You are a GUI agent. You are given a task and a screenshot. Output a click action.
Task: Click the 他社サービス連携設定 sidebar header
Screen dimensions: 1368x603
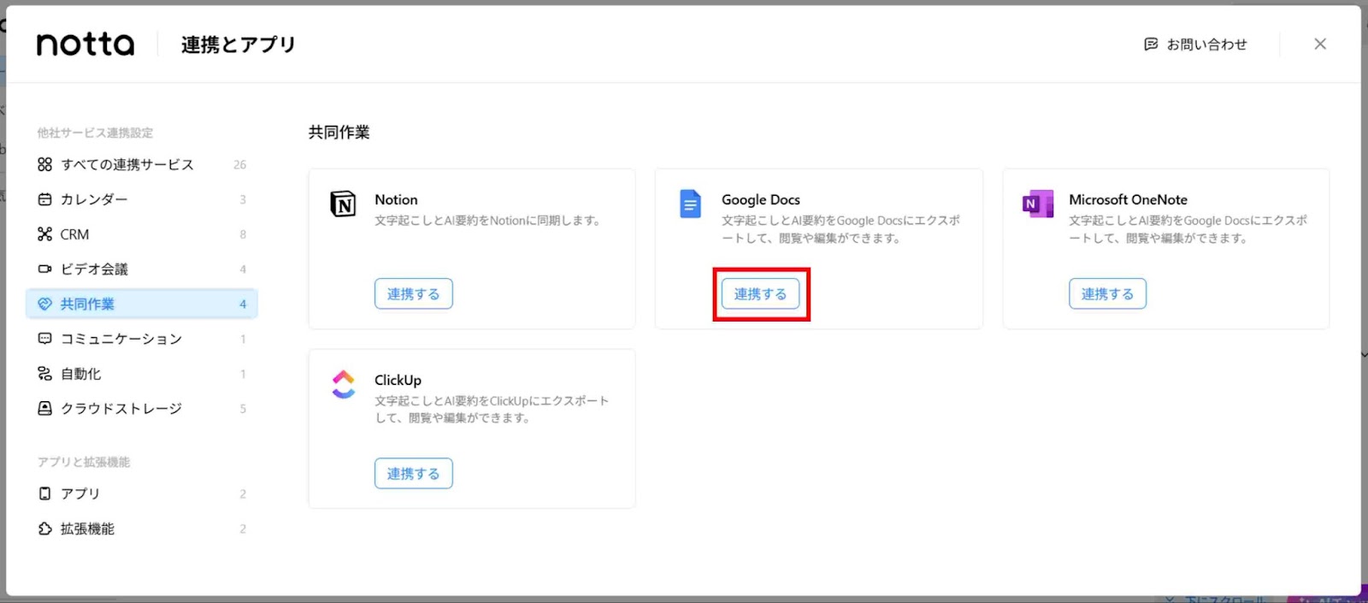tap(95, 133)
